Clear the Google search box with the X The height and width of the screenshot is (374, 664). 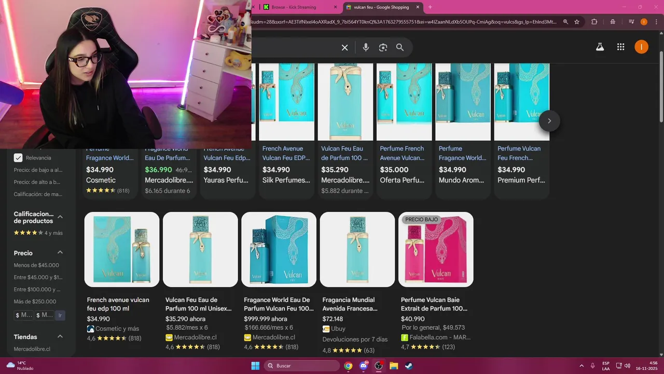[345, 47]
